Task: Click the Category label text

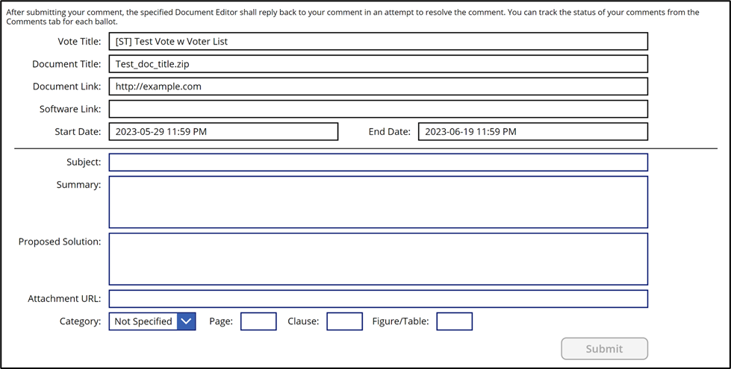Action: pyautogui.click(x=80, y=321)
